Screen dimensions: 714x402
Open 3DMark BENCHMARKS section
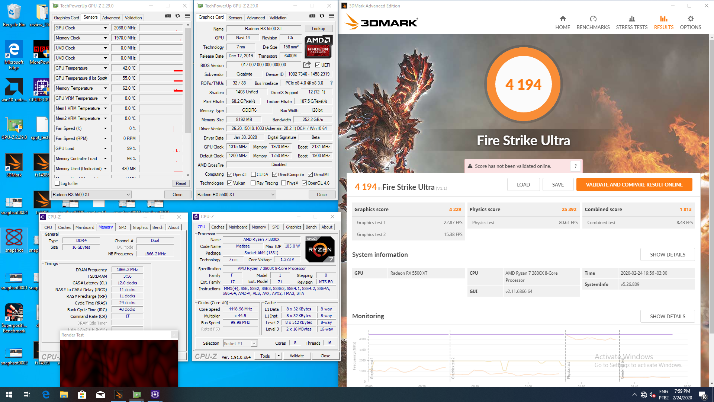593,23
